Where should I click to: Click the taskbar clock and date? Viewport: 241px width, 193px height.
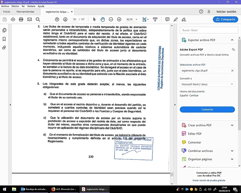coord(224,189)
